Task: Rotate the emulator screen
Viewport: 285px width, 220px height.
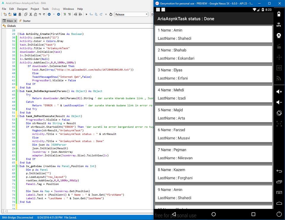Action: point(278,113)
